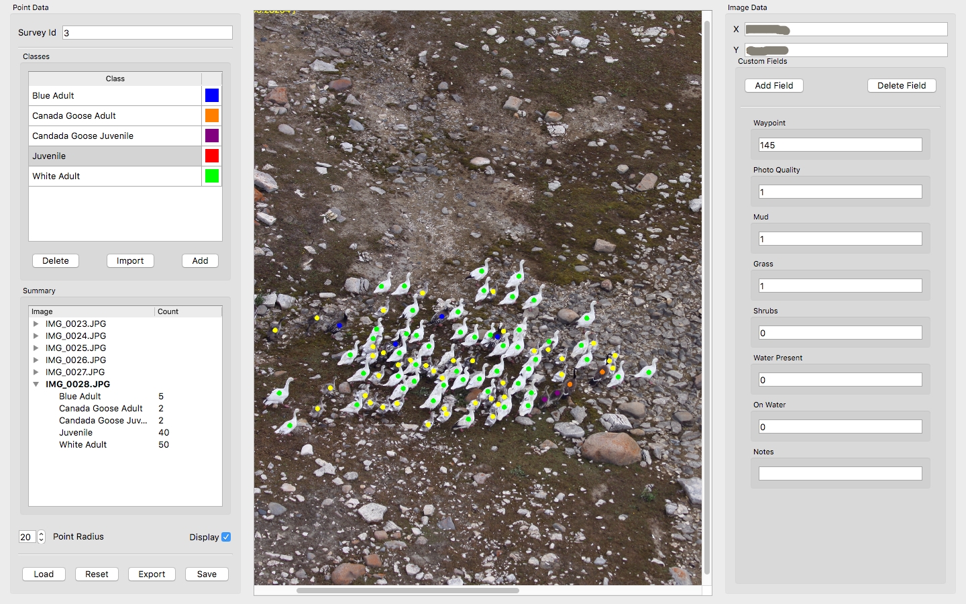966x604 pixels.
Task: Click the Shrubs input field
Action: 841,333
